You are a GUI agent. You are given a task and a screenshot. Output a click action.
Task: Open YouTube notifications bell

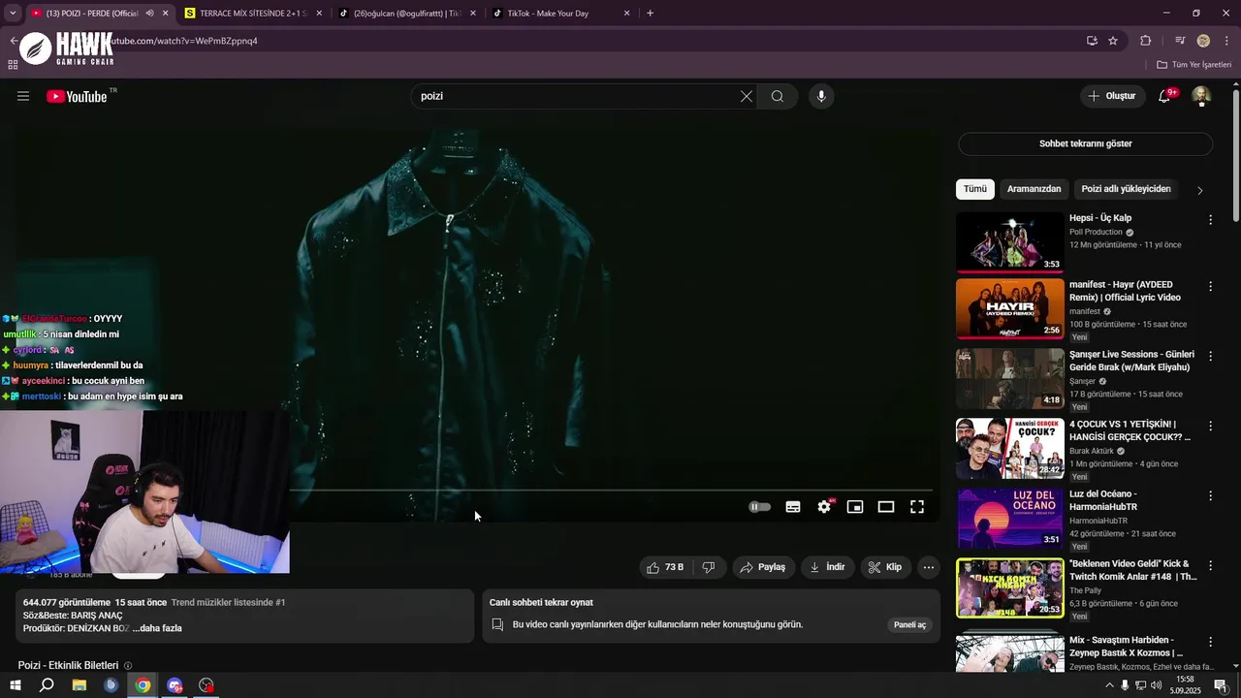[x=1165, y=96]
